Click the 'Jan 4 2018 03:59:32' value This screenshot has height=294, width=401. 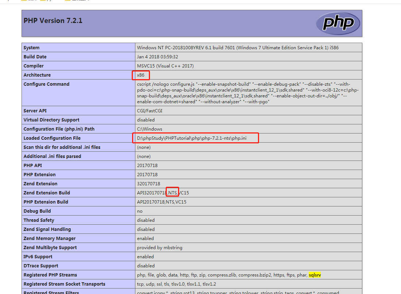click(158, 57)
